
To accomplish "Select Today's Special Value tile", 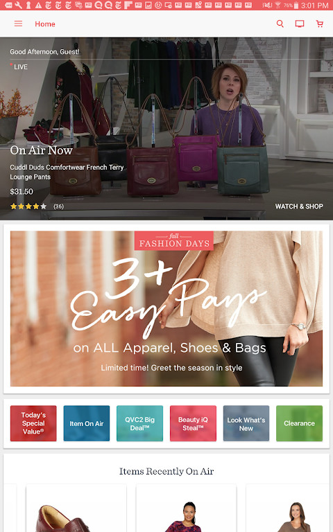I will [x=33, y=423].
